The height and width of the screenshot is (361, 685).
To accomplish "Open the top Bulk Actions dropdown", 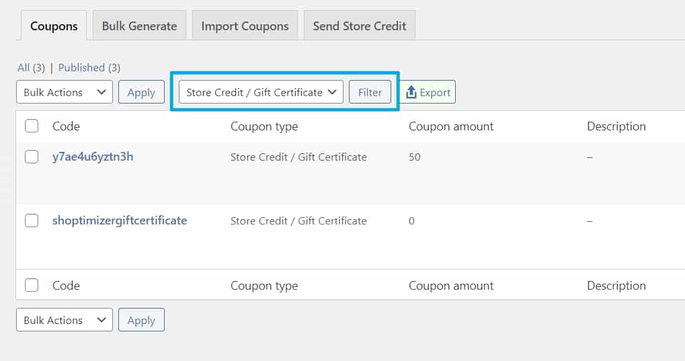I will 65,92.
